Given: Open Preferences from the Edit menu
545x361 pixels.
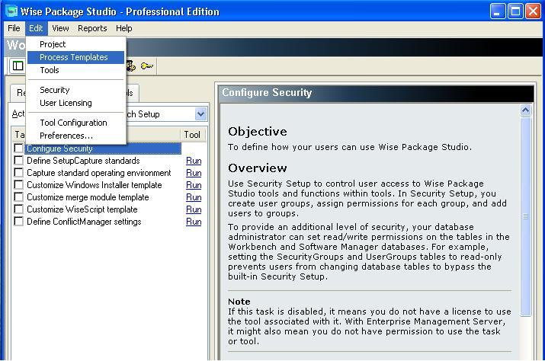Looking at the screenshot, I should point(75,136).
